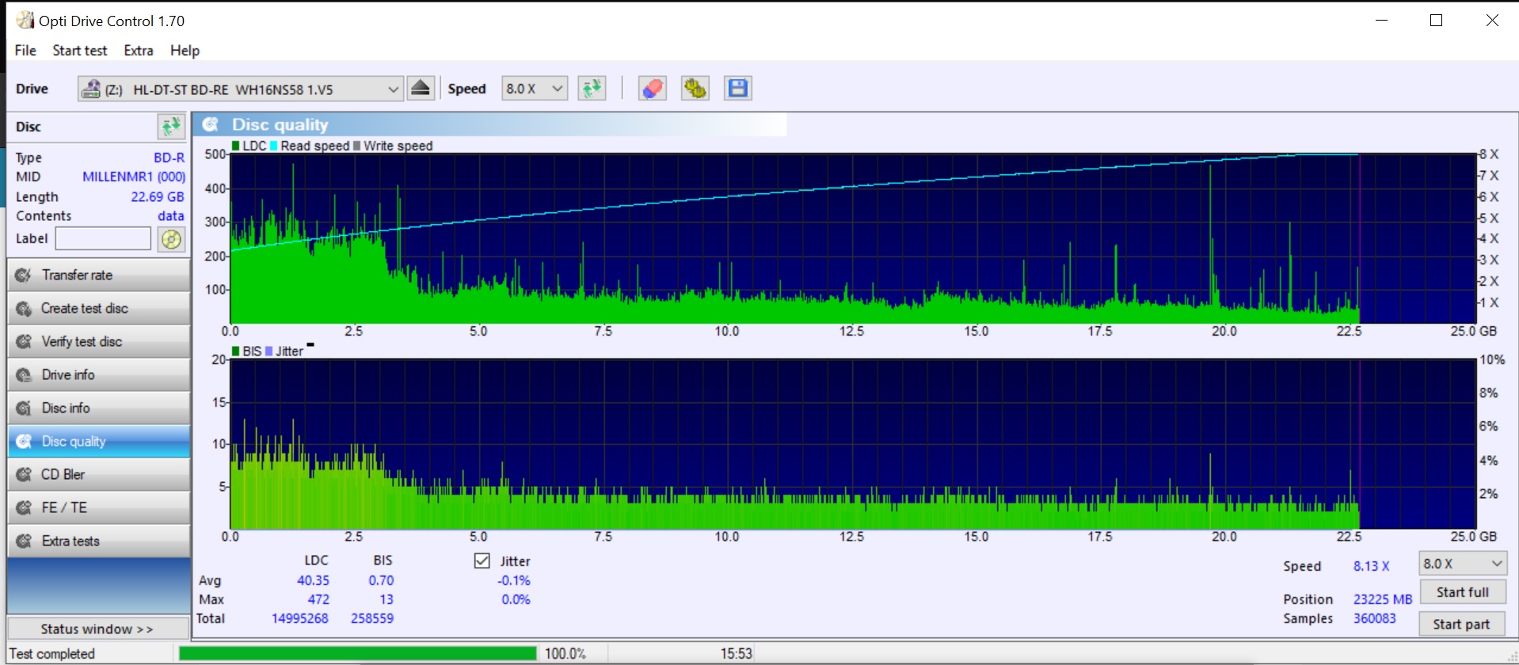1519x665 pixels.
Task: Click the elapsed time 15:53 in status bar
Action: (736, 653)
